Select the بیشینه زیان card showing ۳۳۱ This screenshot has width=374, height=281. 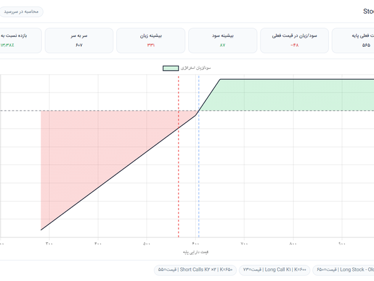coord(151,41)
